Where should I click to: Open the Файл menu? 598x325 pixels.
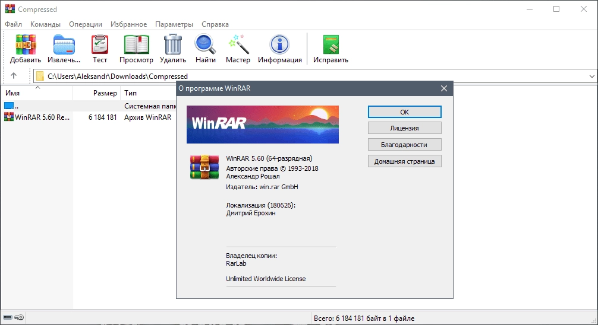point(13,24)
